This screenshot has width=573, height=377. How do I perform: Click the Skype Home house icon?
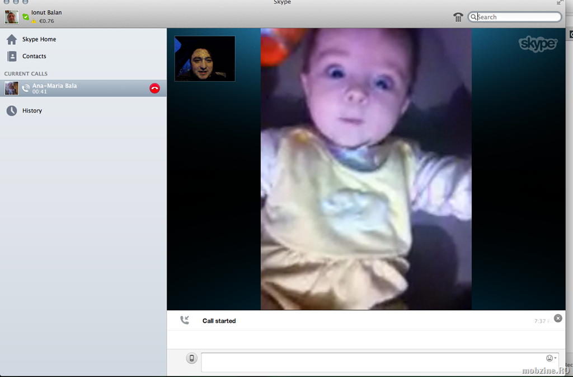click(12, 39)
